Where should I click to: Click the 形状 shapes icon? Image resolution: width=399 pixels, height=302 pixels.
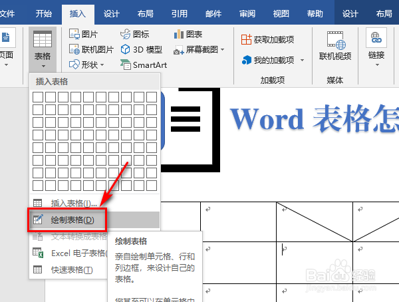[x=74, y=65]
